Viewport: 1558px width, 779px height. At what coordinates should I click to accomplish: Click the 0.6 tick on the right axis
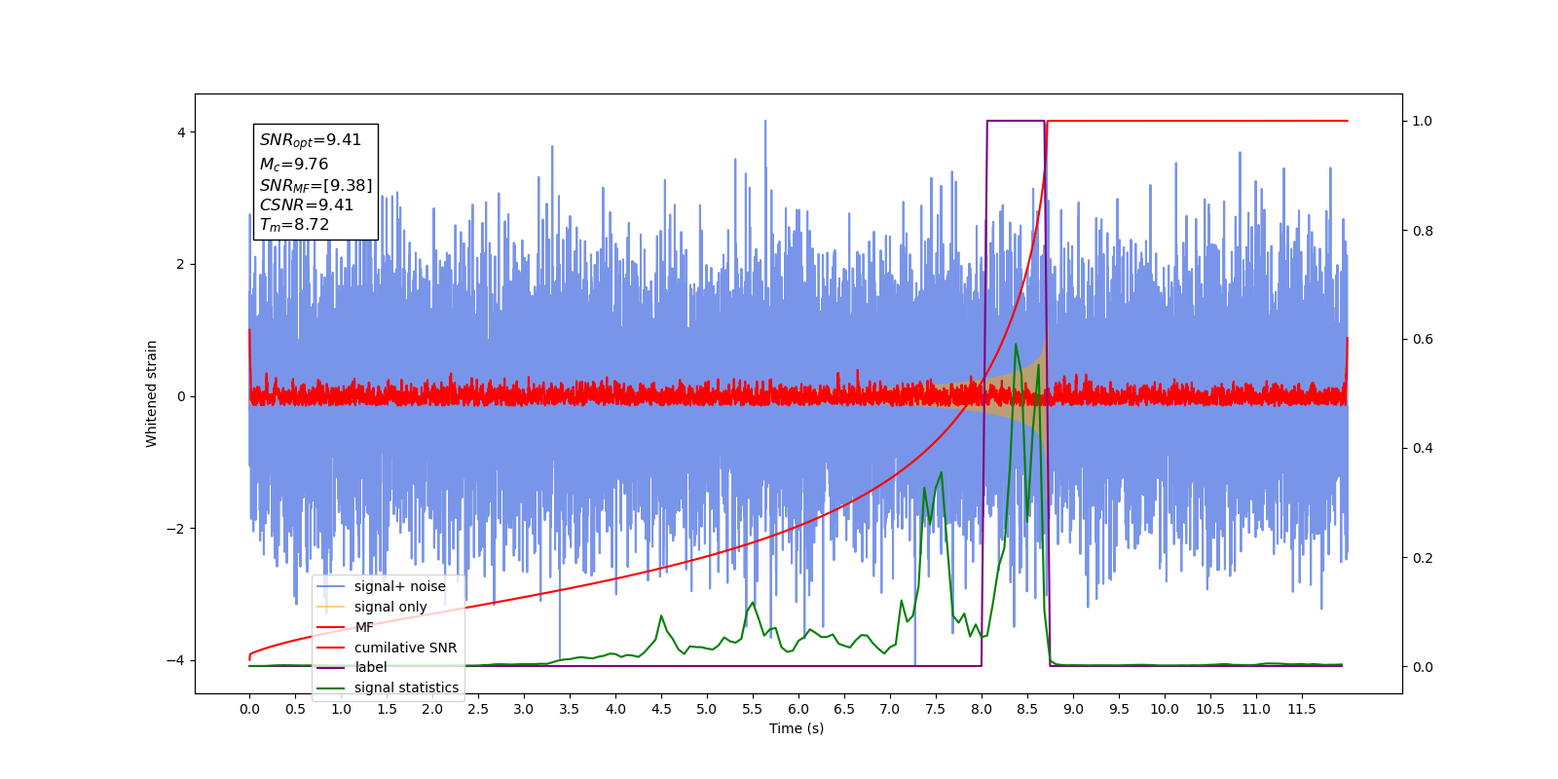[1423, 340]
